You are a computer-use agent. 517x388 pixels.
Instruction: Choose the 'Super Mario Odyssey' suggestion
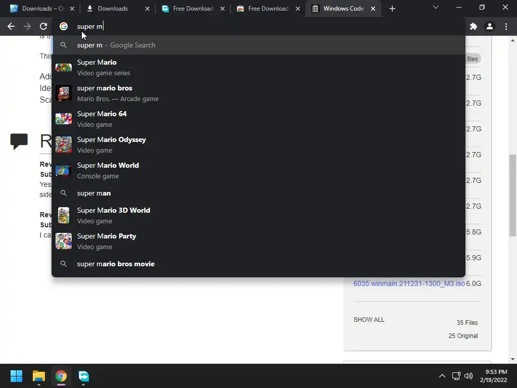(x=258, y=145)
